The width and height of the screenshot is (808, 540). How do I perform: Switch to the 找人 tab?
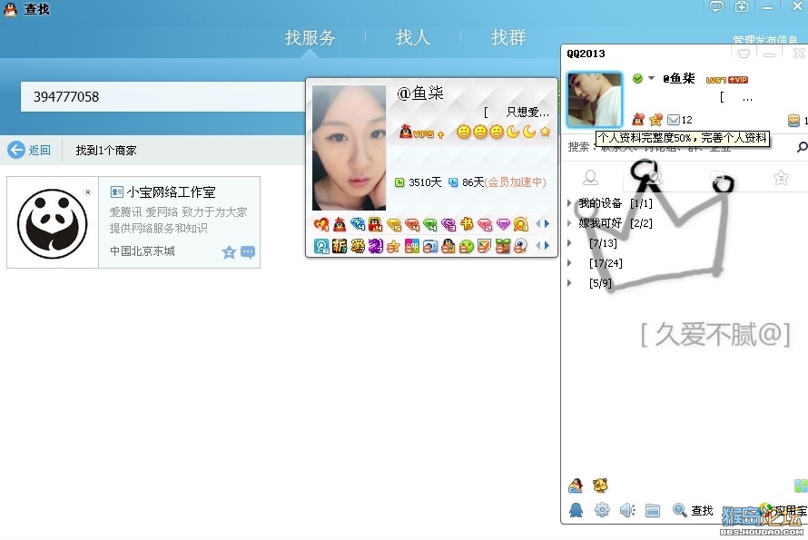[x=412, y=37]
